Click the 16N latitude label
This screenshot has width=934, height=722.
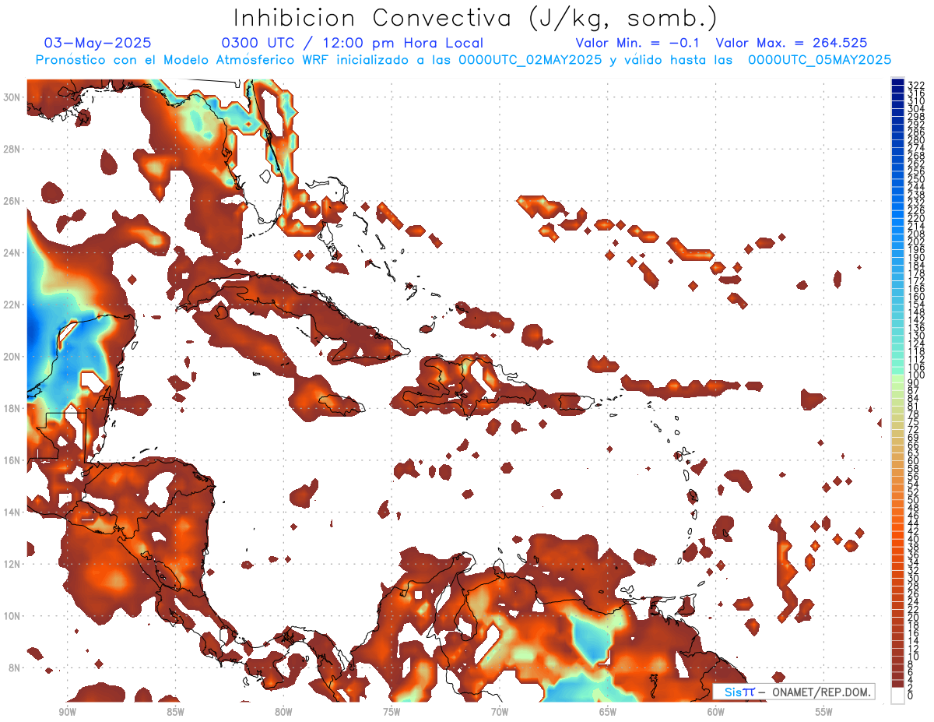(13, 460)
